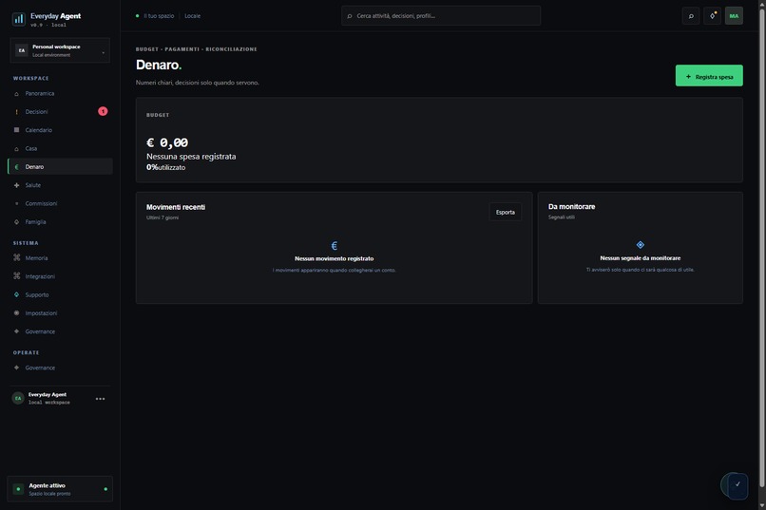Focus the Cerca attività search field
The height and width of the screenshot is (510, 766).
(441, 15)
